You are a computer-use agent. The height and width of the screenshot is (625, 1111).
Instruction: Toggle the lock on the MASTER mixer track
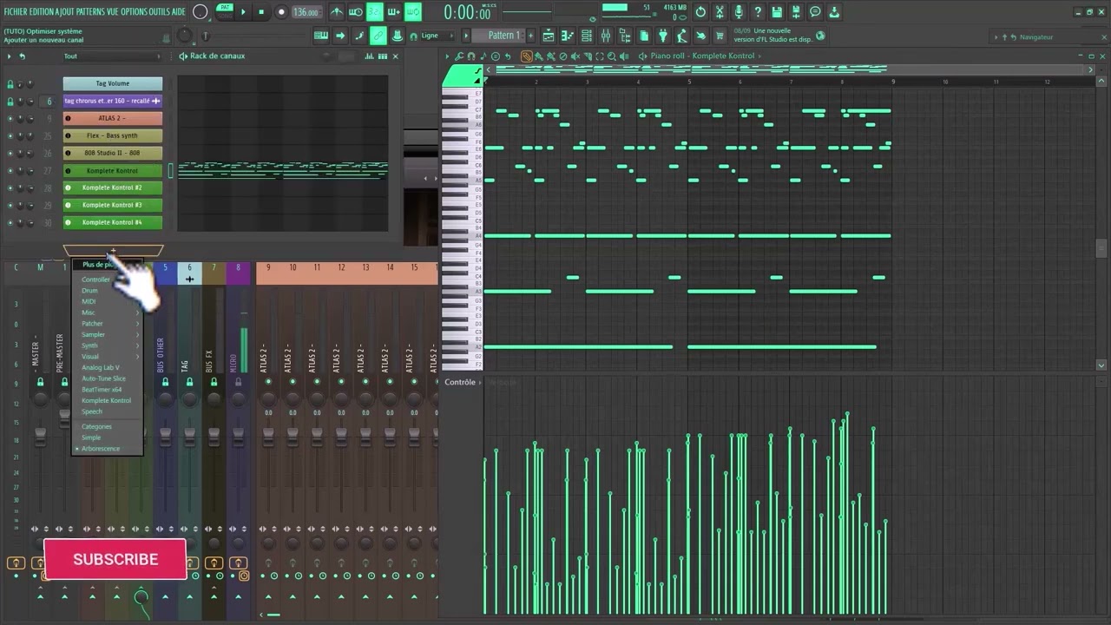(40, 382)
